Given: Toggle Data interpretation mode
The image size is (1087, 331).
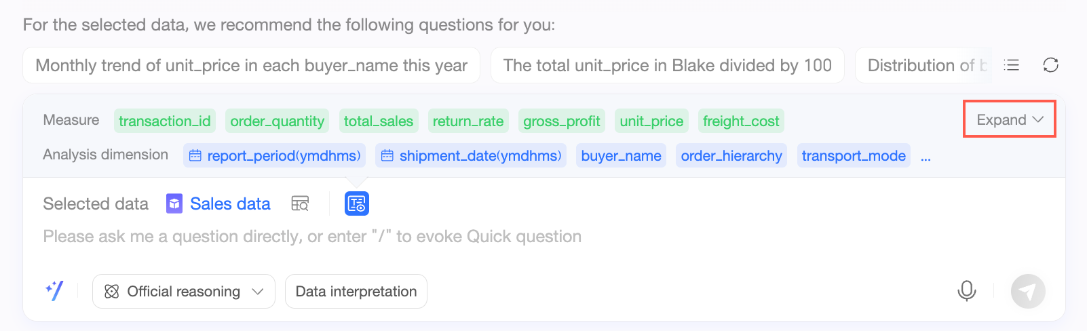Looking at the screenshot, I should [356, 292].
